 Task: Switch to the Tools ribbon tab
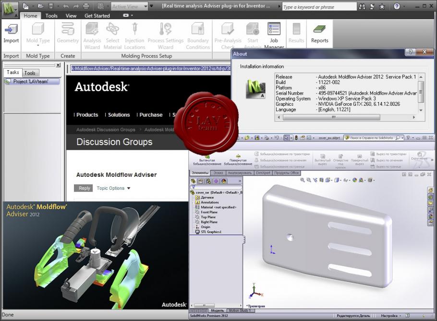[51, 16]
